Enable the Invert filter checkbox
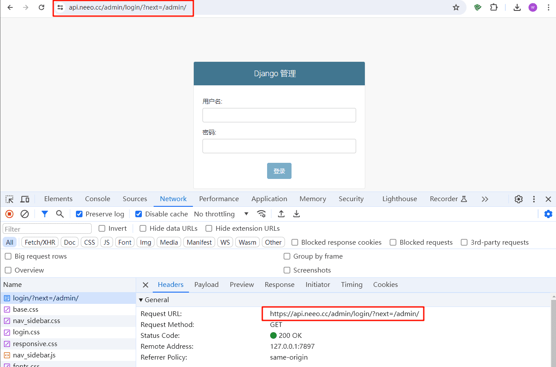The height and width of the screenshot is (367, 556). point(102,228)
